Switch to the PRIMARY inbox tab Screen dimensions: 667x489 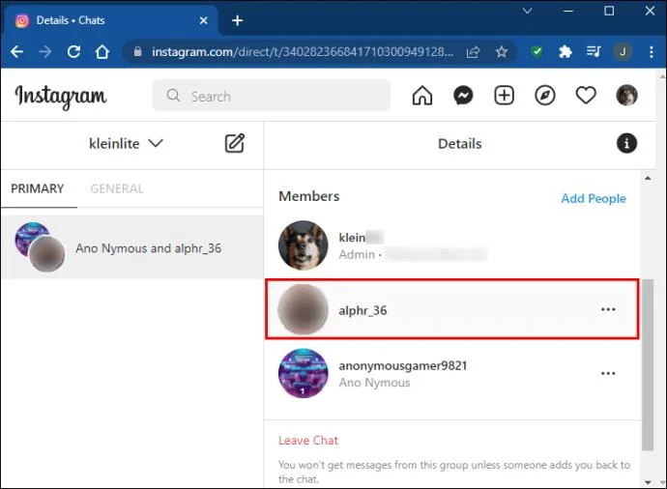[x=38, y=188]
